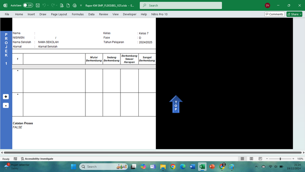Click the minus button on blue sidebar
305x172 pixels.
6,105
